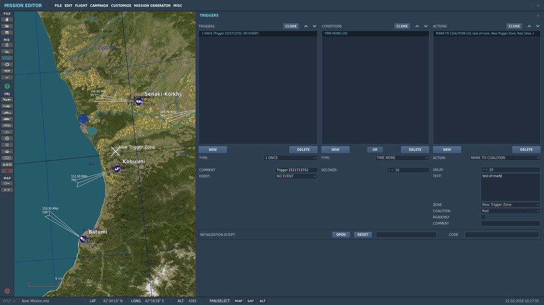Image resolution: width=544 pixels, height=305 pixels.
Task: Move condition down in CONDITIONS list
Action: click(426, 26)
